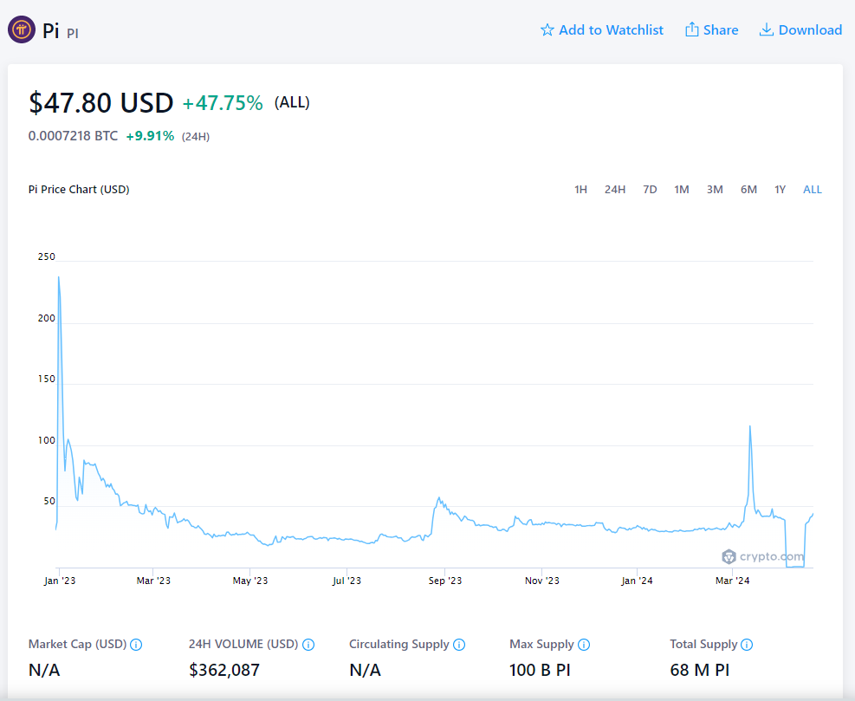Click the Market Cap (USD) label

(77, 645)
